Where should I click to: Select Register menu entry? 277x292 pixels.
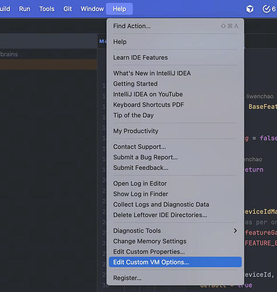(x=175, y=278)
